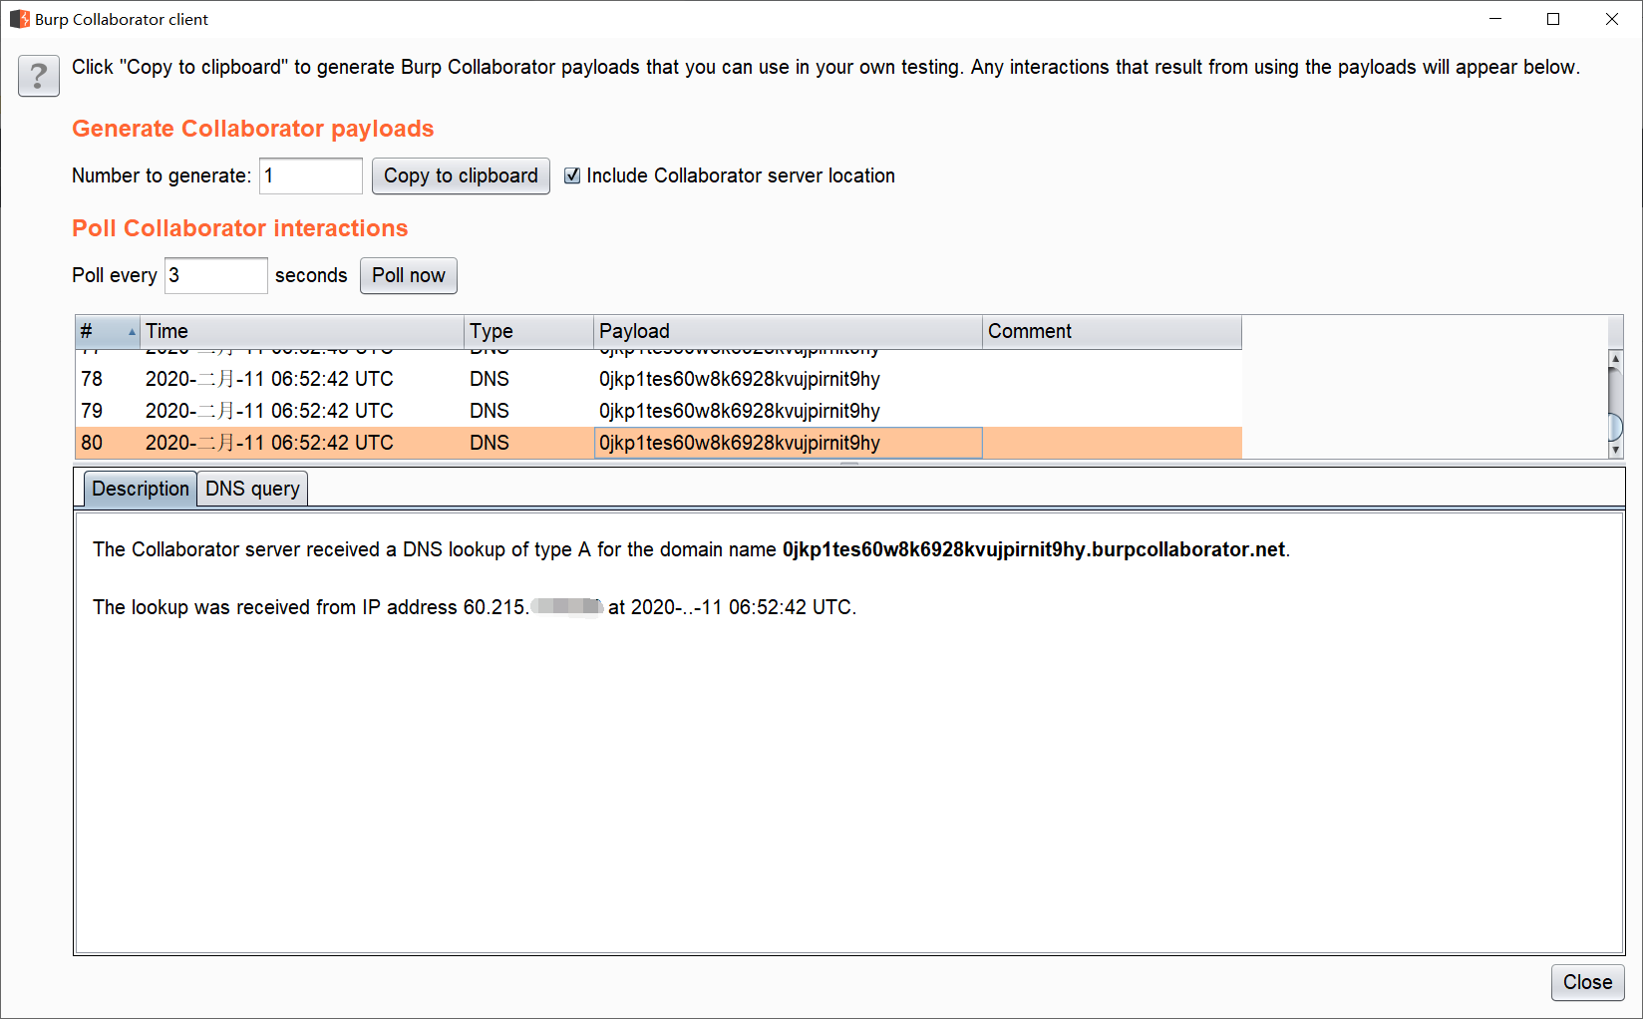Focus the Number to generate field
Screen dimensions: 1643x1019
coord(311,176)
